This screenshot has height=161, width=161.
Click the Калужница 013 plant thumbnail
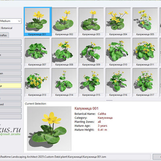pos(37,83)
